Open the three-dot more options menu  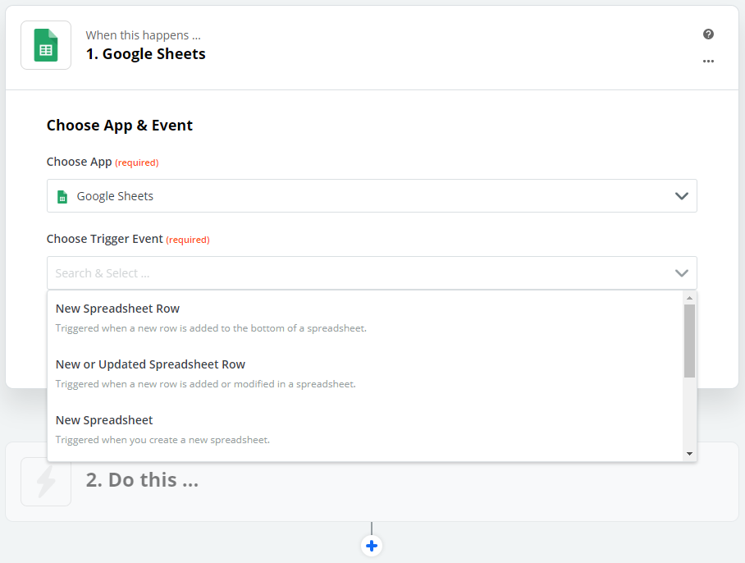point(708,62)
